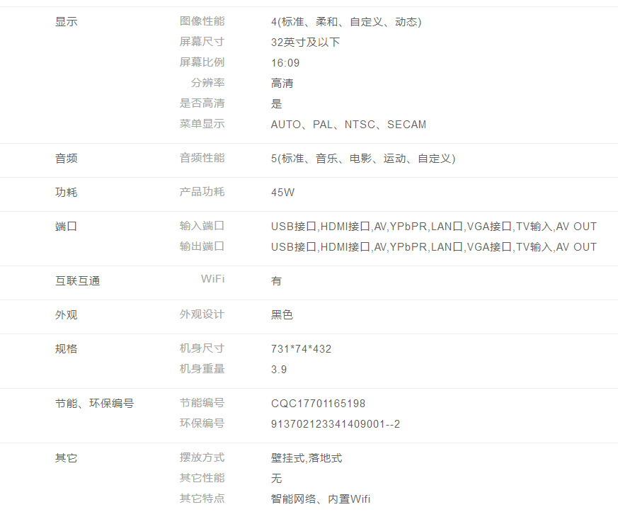Click the AUTO、PAL、NTSC、SECAM value
This screenshot has width=618, height=524.
coord(348,125)
